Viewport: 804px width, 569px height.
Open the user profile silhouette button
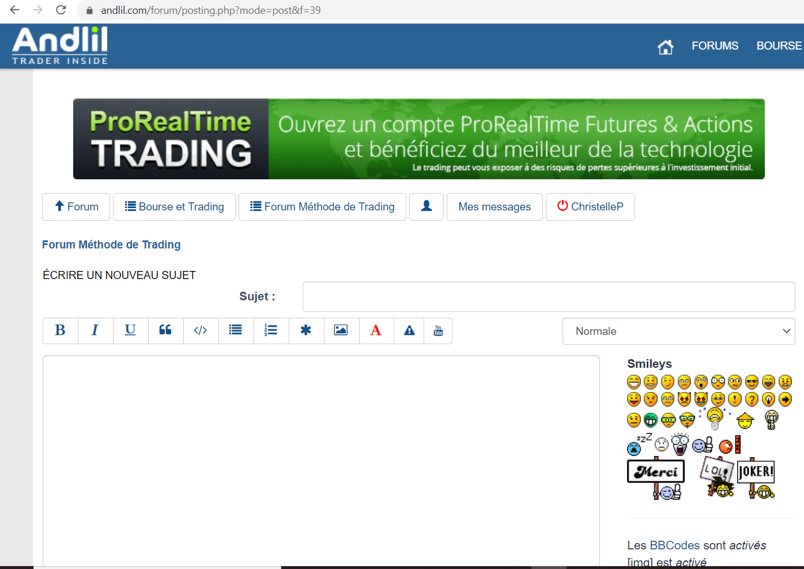tap(426, 206)
